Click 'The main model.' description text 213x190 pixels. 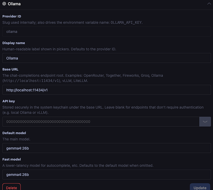coord(16,139)
